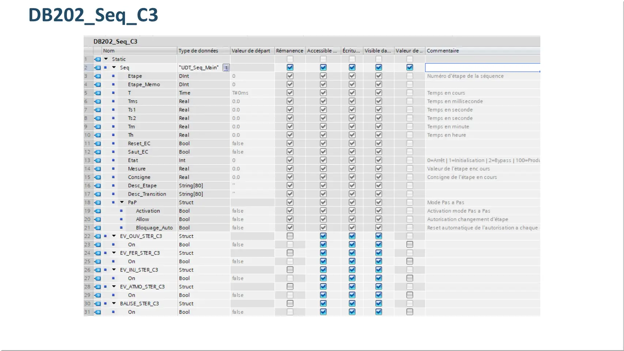Screen dimensions: 624x351
Task: Click comment "Mode Pas a Pas"
Action: (x=446, y=203)
